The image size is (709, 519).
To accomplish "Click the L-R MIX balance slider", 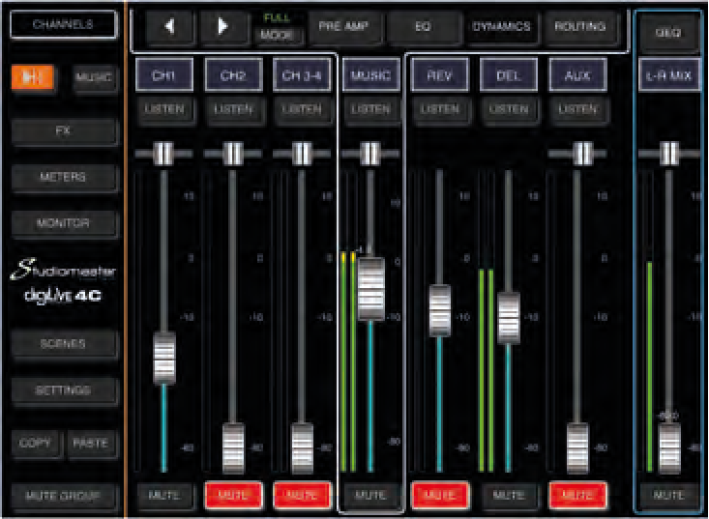I will [x=669, y=154].
